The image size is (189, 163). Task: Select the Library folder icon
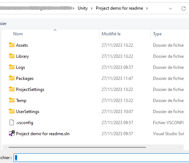[x=12, y=56]
